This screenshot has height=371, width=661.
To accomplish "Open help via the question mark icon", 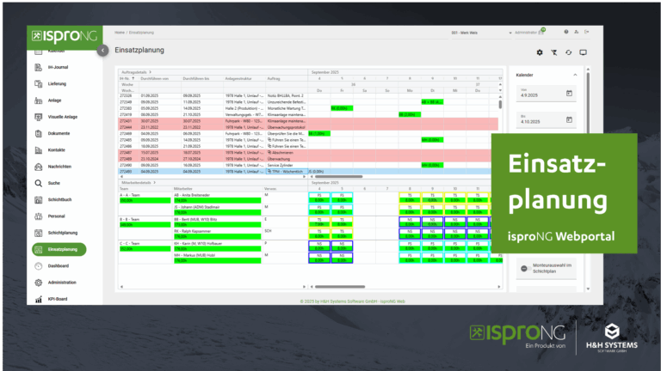I will coord(566,32).
